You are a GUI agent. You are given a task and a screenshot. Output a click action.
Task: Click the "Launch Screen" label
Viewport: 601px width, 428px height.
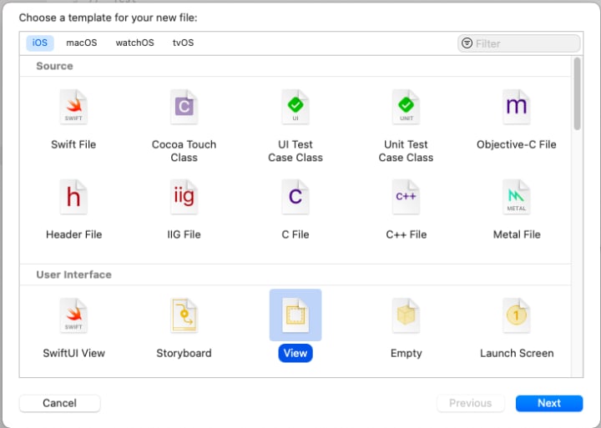(517, 353)
